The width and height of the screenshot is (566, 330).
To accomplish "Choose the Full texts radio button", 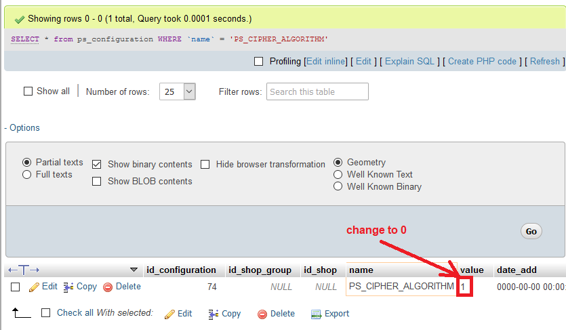I will pos(26,175).
